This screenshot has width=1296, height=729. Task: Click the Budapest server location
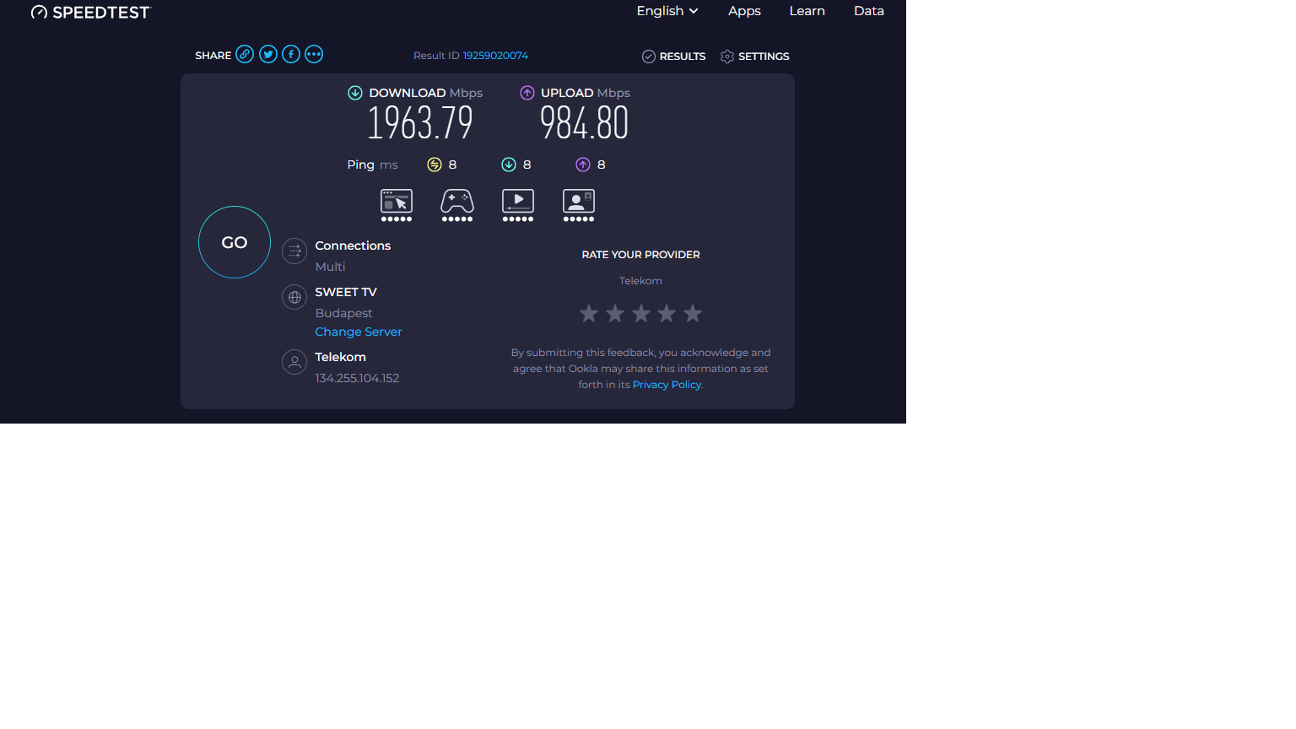point(343,313)
